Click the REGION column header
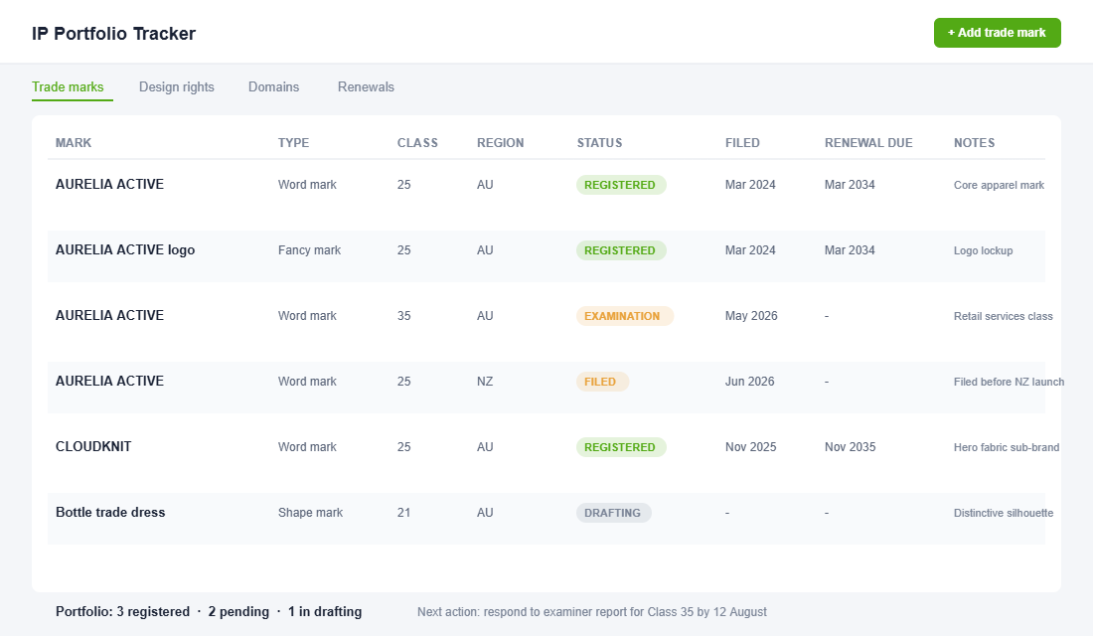Image resolution: width=1093 pixels, height=636 pixels. 501,143
